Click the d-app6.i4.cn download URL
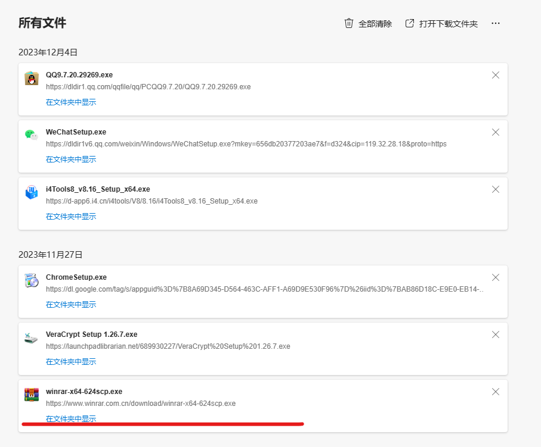 pyautogui.click(x=152, y=201)
